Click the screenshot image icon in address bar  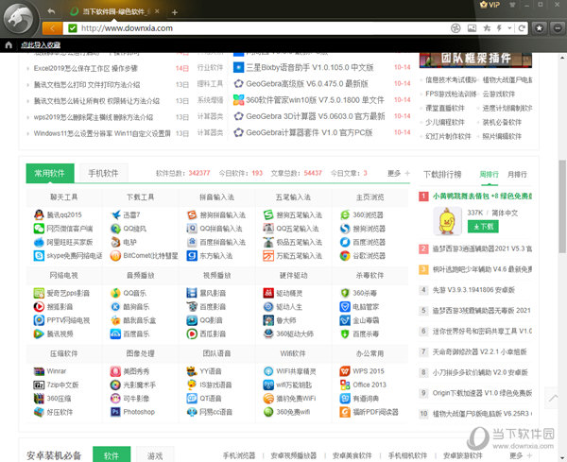point(472,27)
